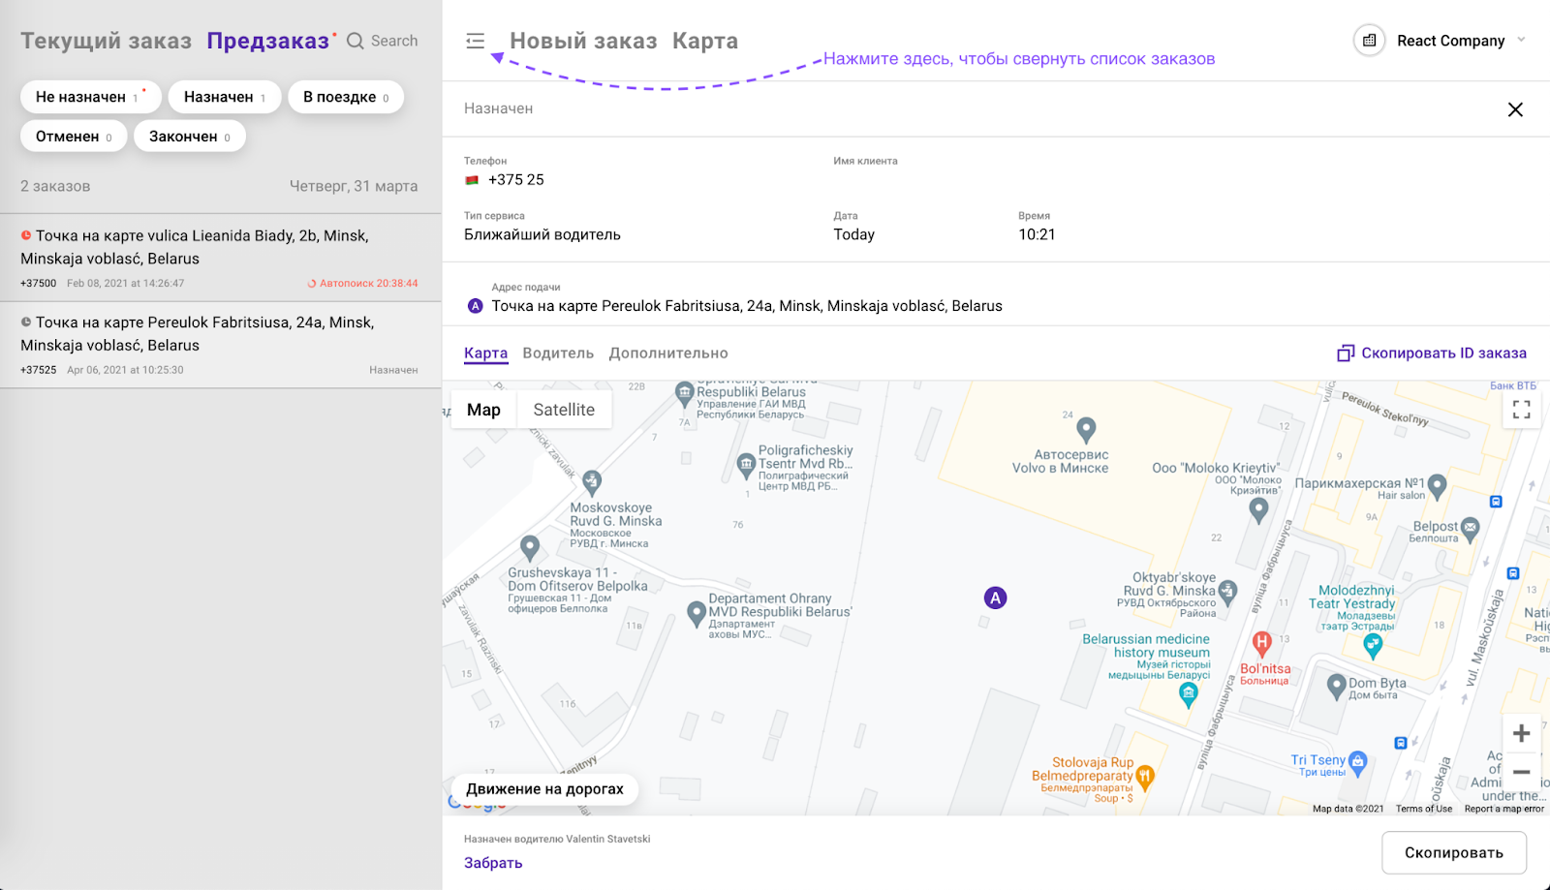Click the pickup point A marker on the map
This screenshot has height=890, width=1550.
(x=995, y=598)
